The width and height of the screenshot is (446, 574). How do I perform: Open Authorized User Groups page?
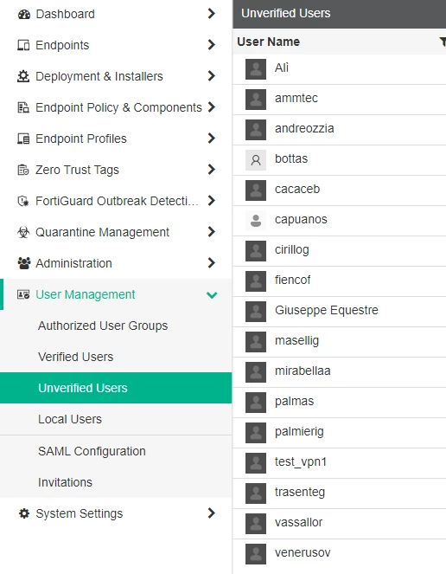(x=103, y=326)
